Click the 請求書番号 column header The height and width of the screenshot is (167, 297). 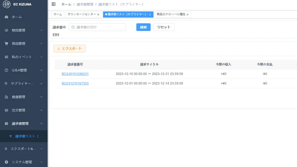tap(75, 64)
